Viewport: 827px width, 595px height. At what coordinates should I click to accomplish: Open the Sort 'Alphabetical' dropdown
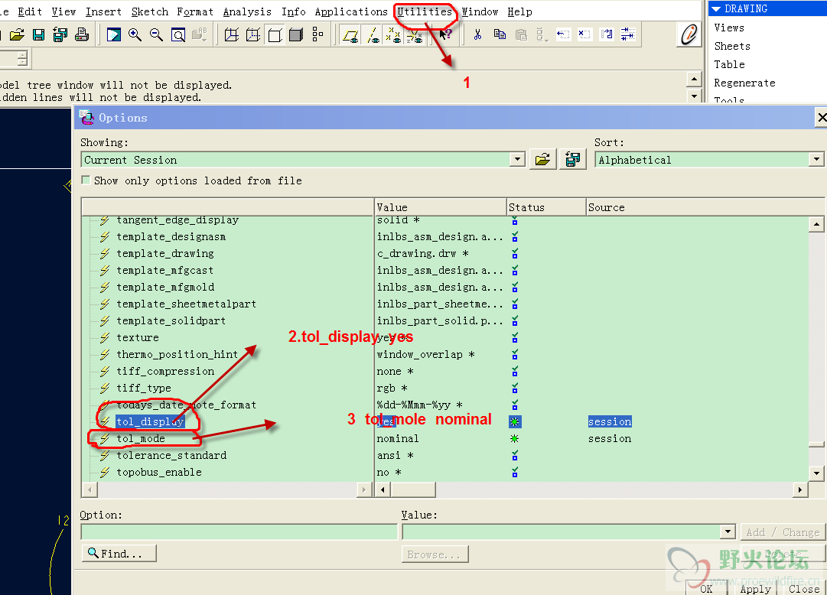816,160
